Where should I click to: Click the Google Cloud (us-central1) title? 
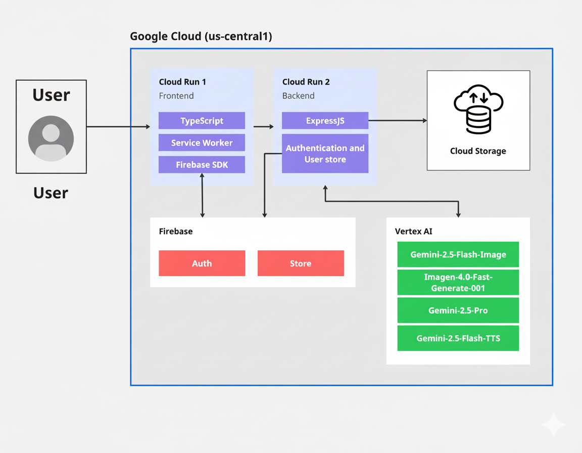(x=201, y=36)
